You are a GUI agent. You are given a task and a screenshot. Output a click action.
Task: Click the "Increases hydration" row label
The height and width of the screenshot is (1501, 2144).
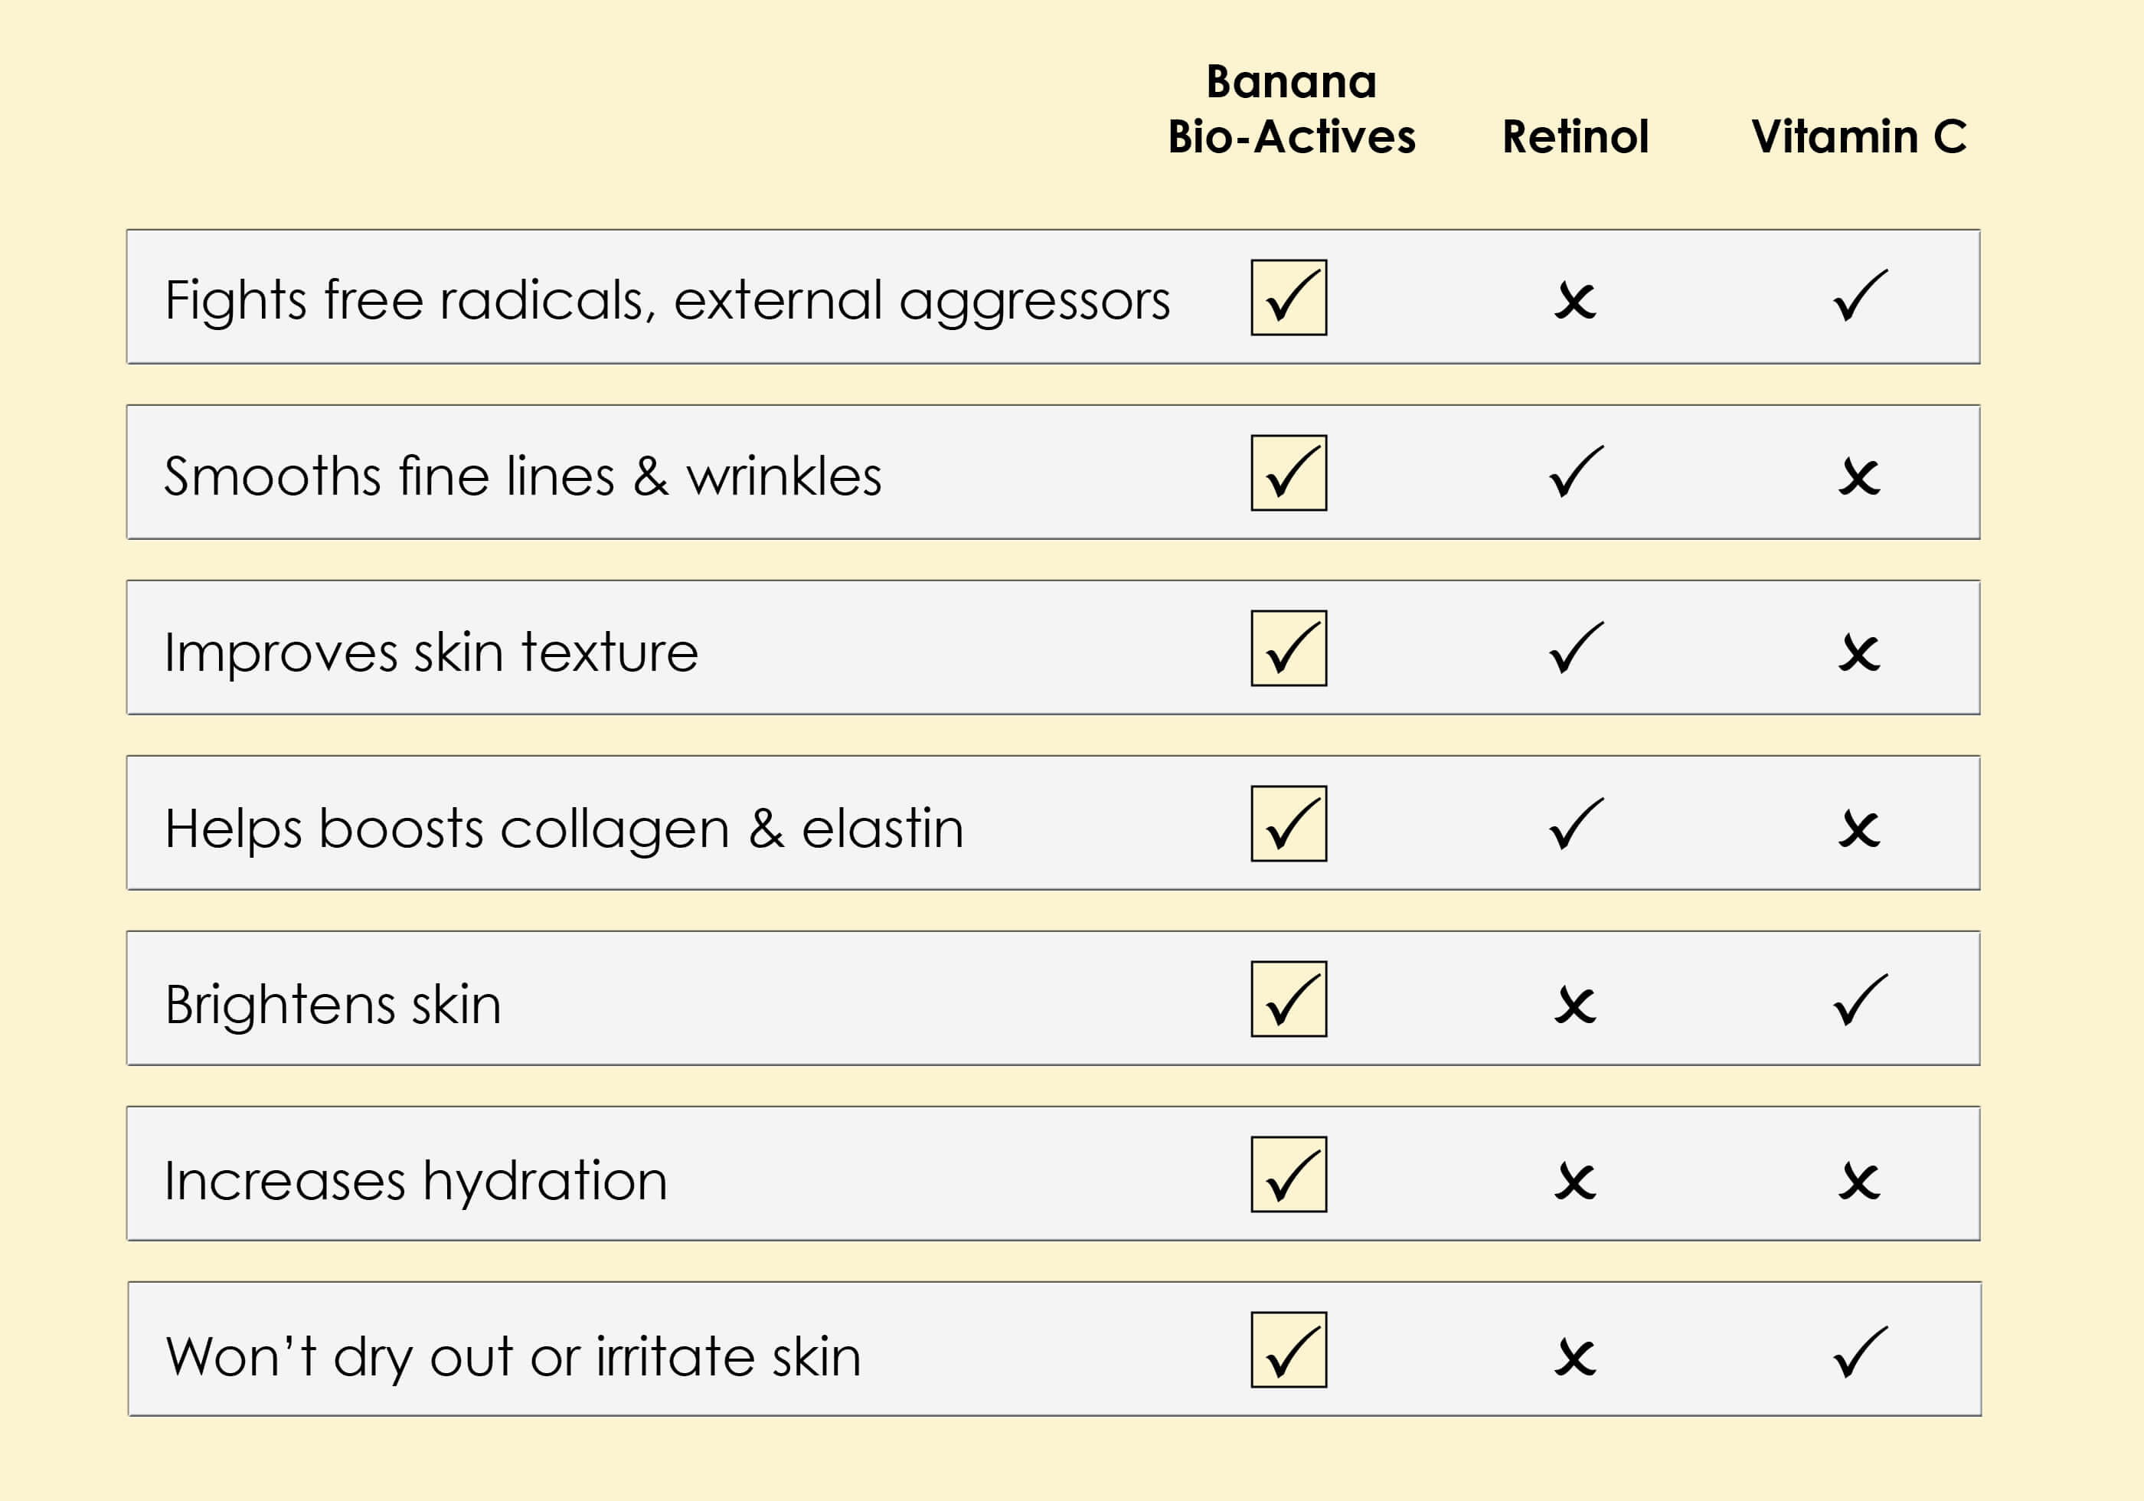(x=416, y=1181)
